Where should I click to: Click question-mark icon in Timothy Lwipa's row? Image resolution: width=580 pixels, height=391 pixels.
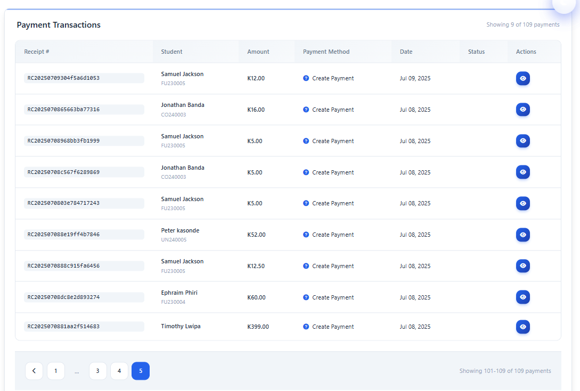click(x=306, y=327)
